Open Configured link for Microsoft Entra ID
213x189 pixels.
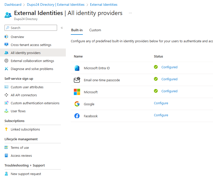tap(169, 67)
